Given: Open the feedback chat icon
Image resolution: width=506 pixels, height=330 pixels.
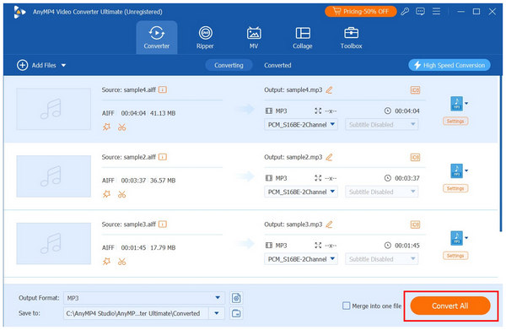Looking at the screenshot, I should pos(420,12).
